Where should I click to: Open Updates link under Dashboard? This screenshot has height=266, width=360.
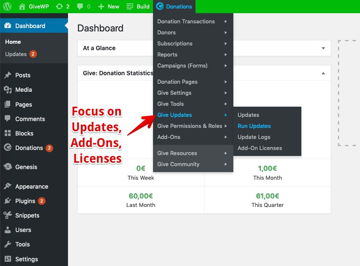point(16,54)
